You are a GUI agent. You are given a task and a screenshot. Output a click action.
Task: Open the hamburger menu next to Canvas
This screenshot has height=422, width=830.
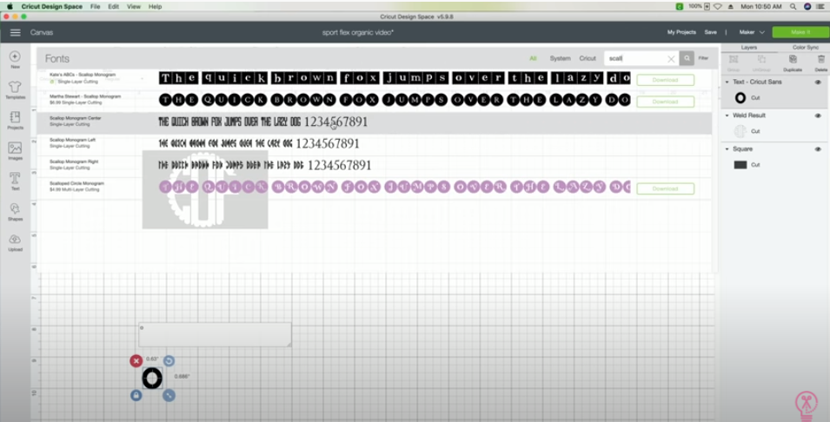coord(16,33)
